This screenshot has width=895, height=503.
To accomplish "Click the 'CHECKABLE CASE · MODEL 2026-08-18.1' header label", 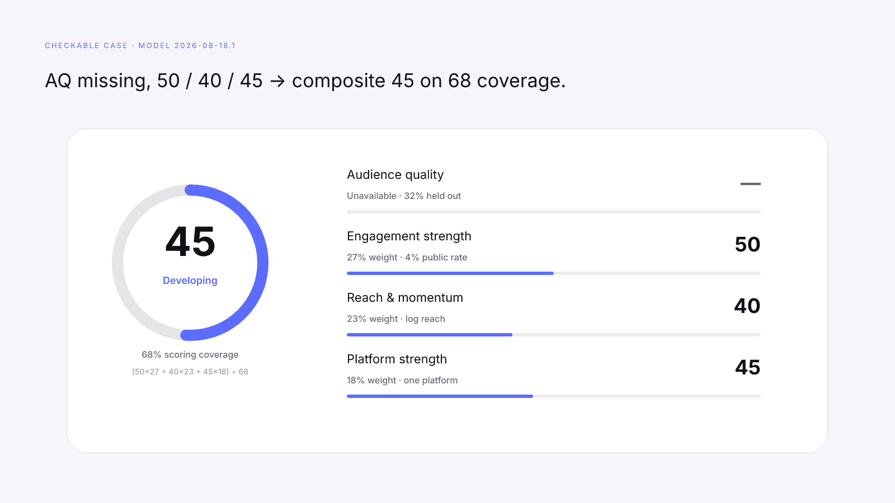I will [x=140, y=45].
